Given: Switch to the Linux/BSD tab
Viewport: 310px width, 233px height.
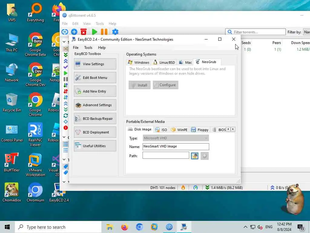Looking at the screenshot, I should 164,62.
